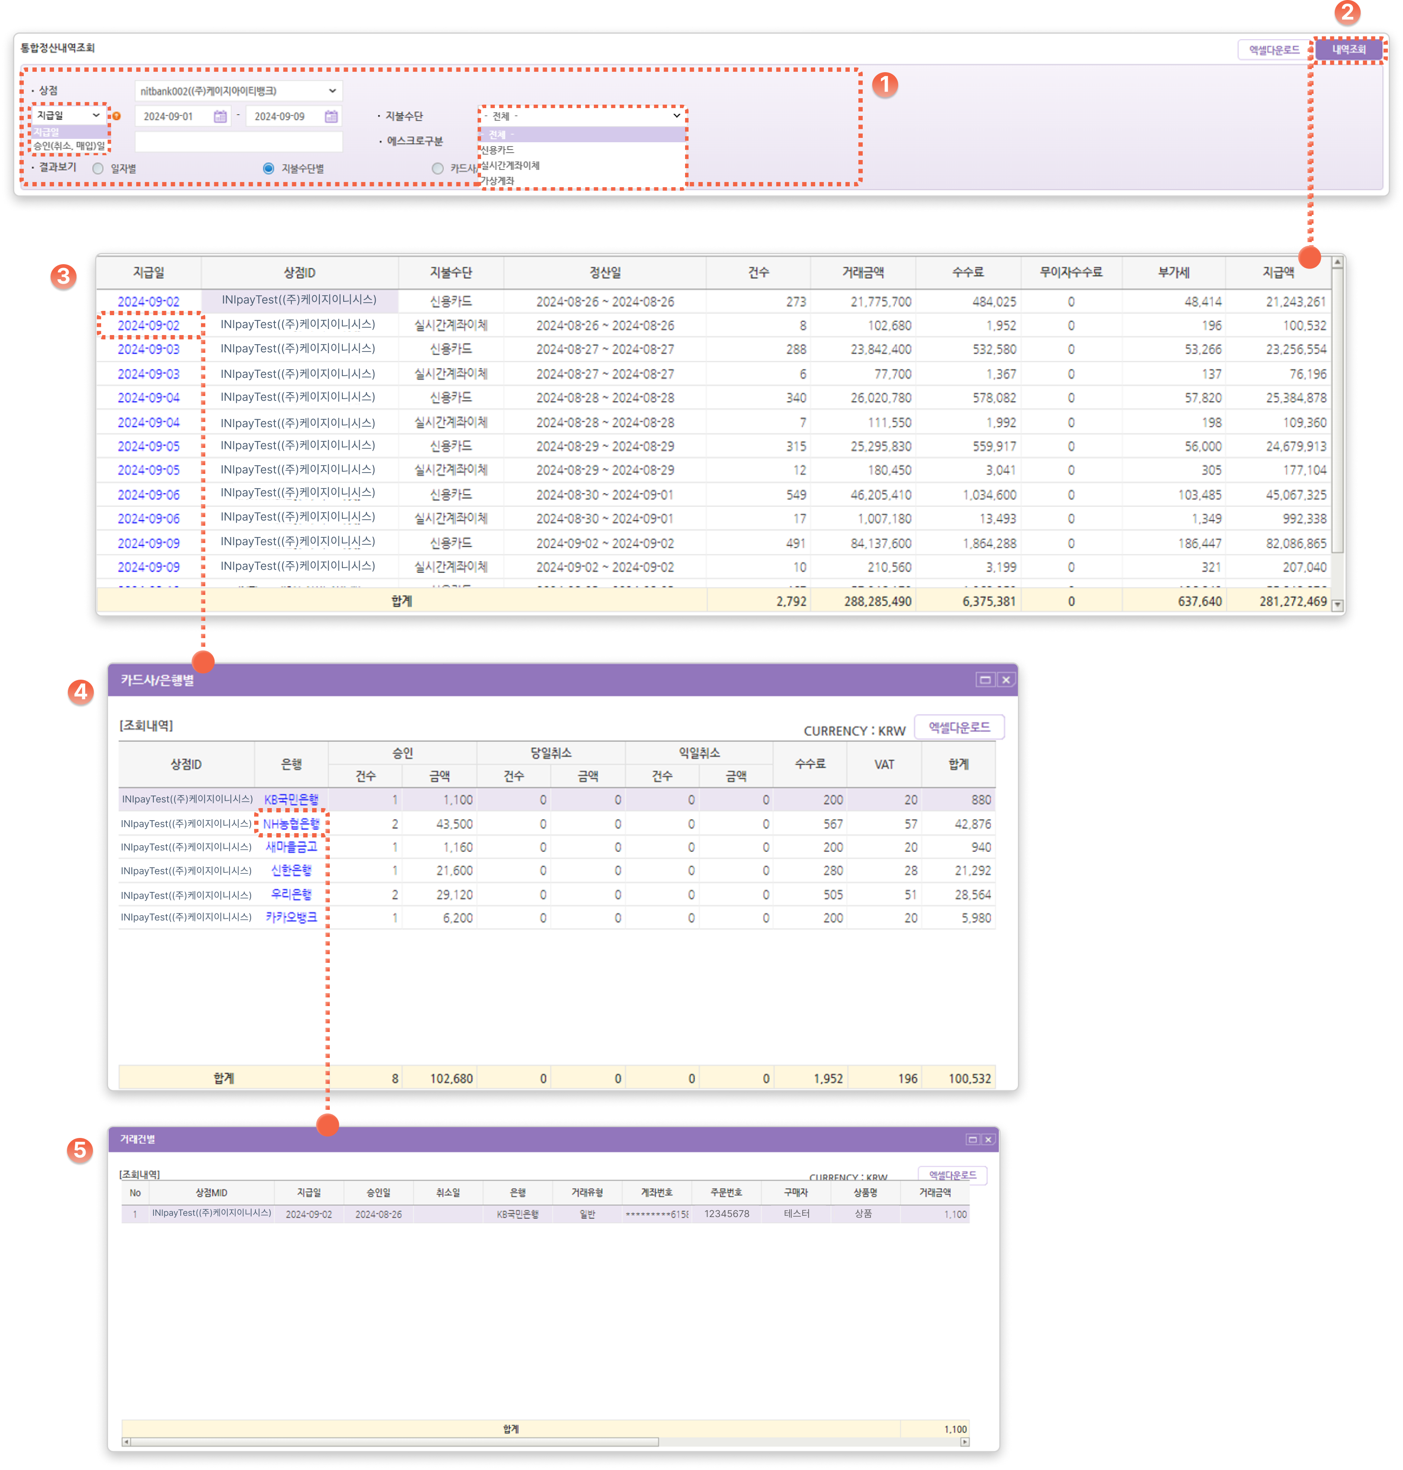Open the 새마을금고 bank link
The image size is (1403, 1470).
pyautogui.click(x=291, y=847)
